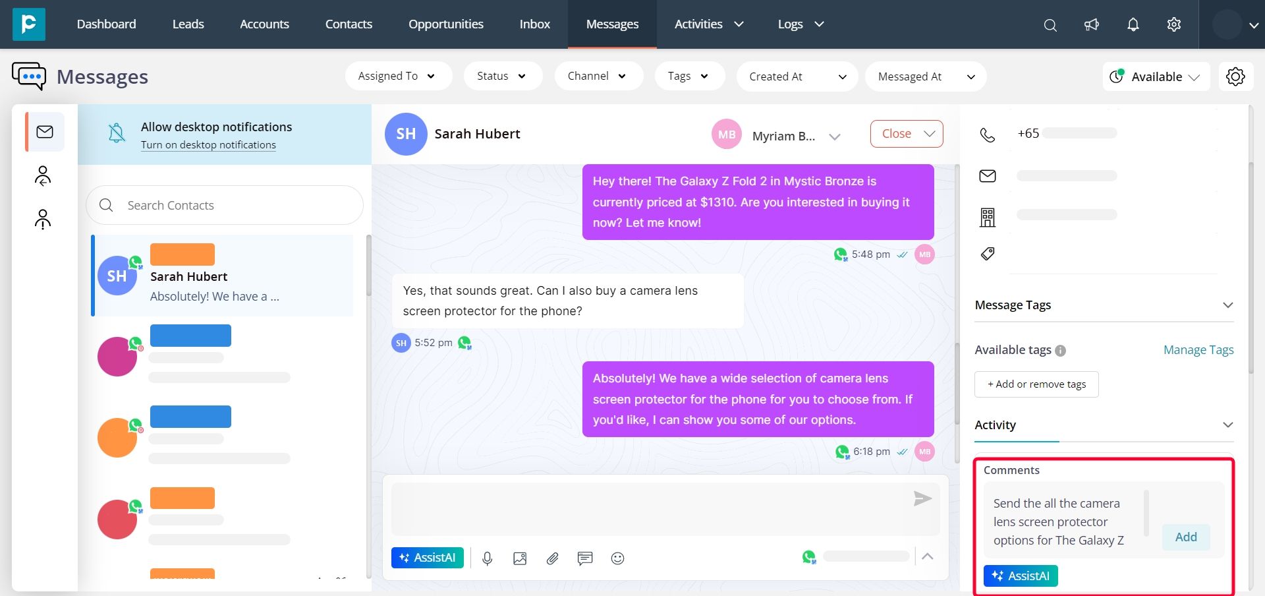Open the user profile dropdown arrow

pos(1253,25)
